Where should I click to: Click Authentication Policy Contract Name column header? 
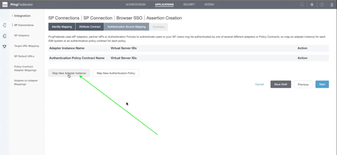77,58
